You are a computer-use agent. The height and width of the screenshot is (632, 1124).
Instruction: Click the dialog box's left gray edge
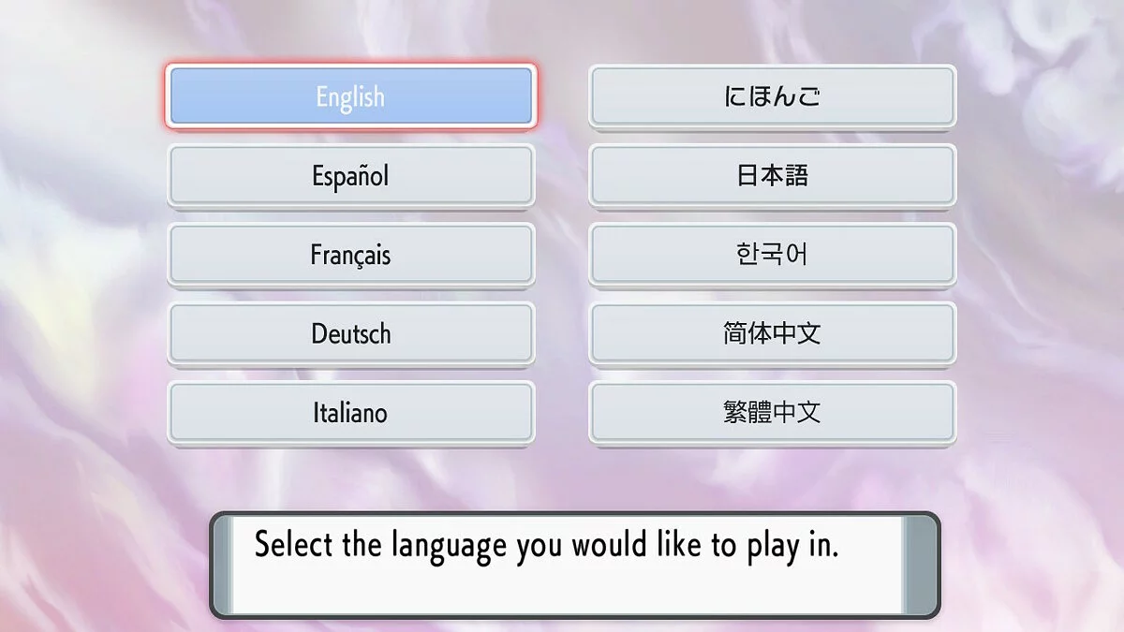220,565
